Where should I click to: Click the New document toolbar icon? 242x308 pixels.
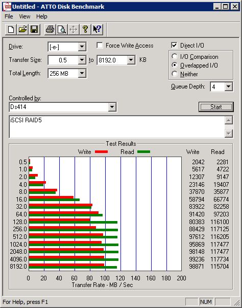[11, 30]
